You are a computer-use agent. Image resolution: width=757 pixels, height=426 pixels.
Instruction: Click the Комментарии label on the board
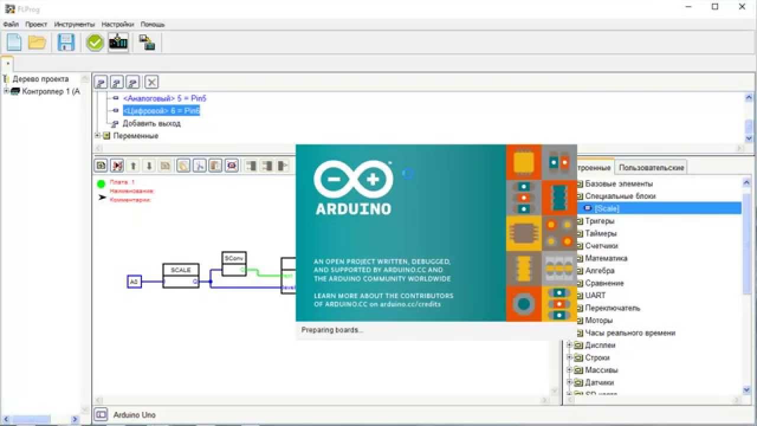[130, 200]
